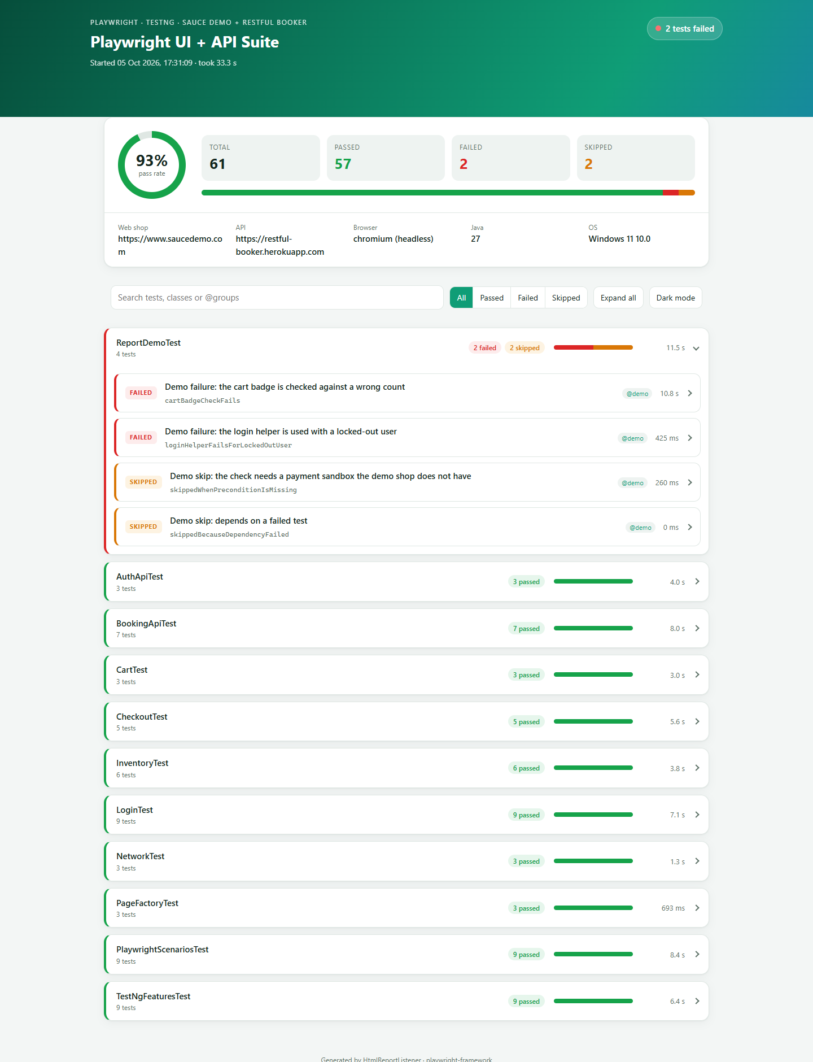Viewport: 813px width, 1062px height.
Task: Open details arrow for cartBadgeCheckFails test
Action: point(690,393)
